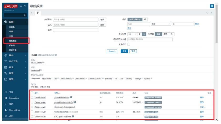This screenshot has height=124, width=221.
Task: Click the 添加 tag link
Action: pos(129,28)
